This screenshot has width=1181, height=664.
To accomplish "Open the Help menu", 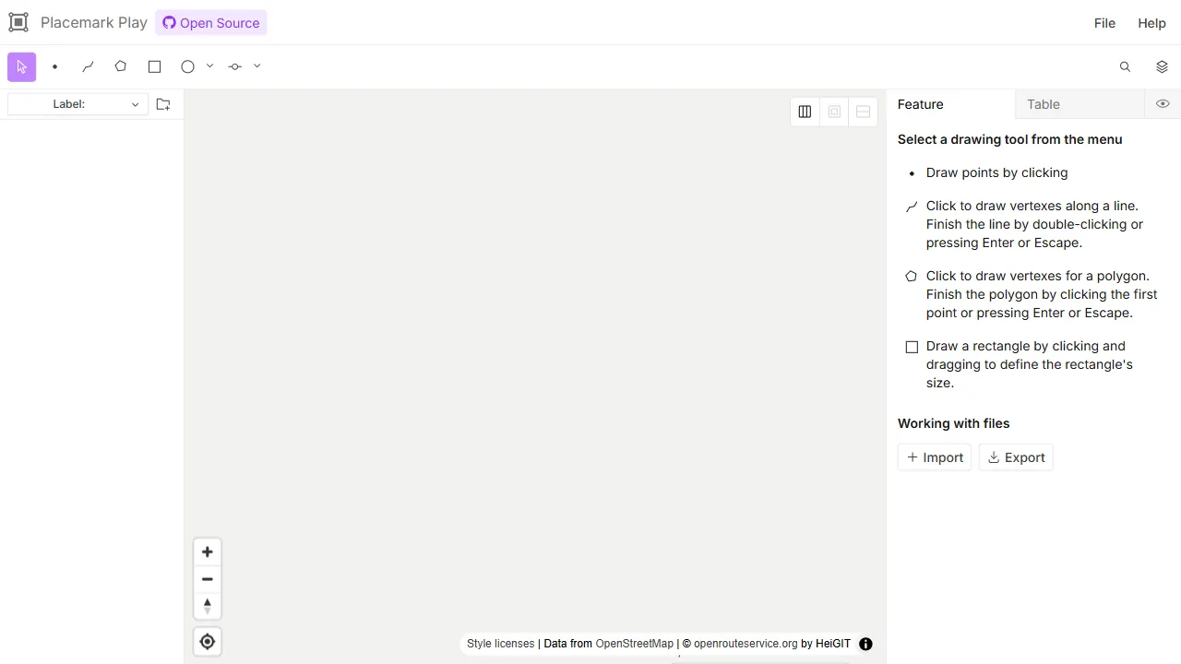I will click(1151, 23).
